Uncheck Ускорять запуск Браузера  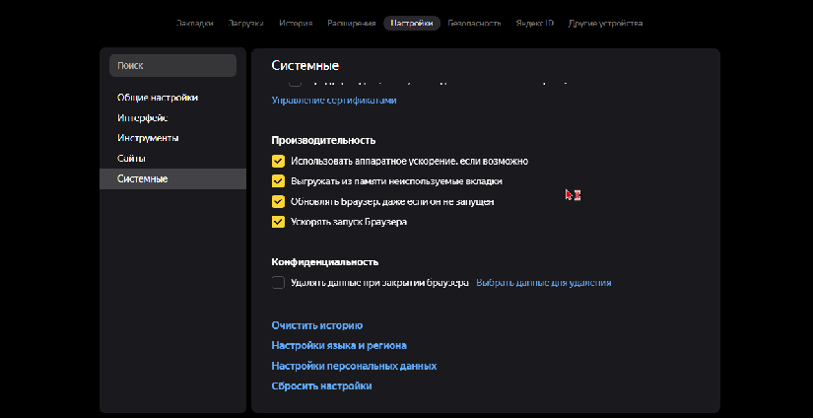tap(279, 222)
